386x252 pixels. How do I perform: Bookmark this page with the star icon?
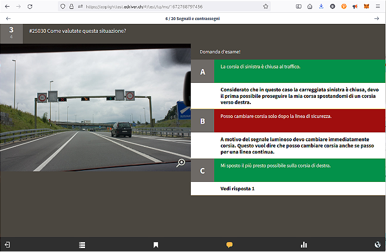pos(265,7)
